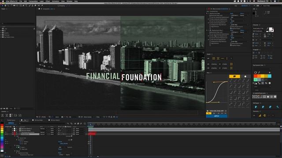The height and width of the screenshot is (158, 282).
Task: Click the wrench settings icon in Motion panel
Action: 278,107
